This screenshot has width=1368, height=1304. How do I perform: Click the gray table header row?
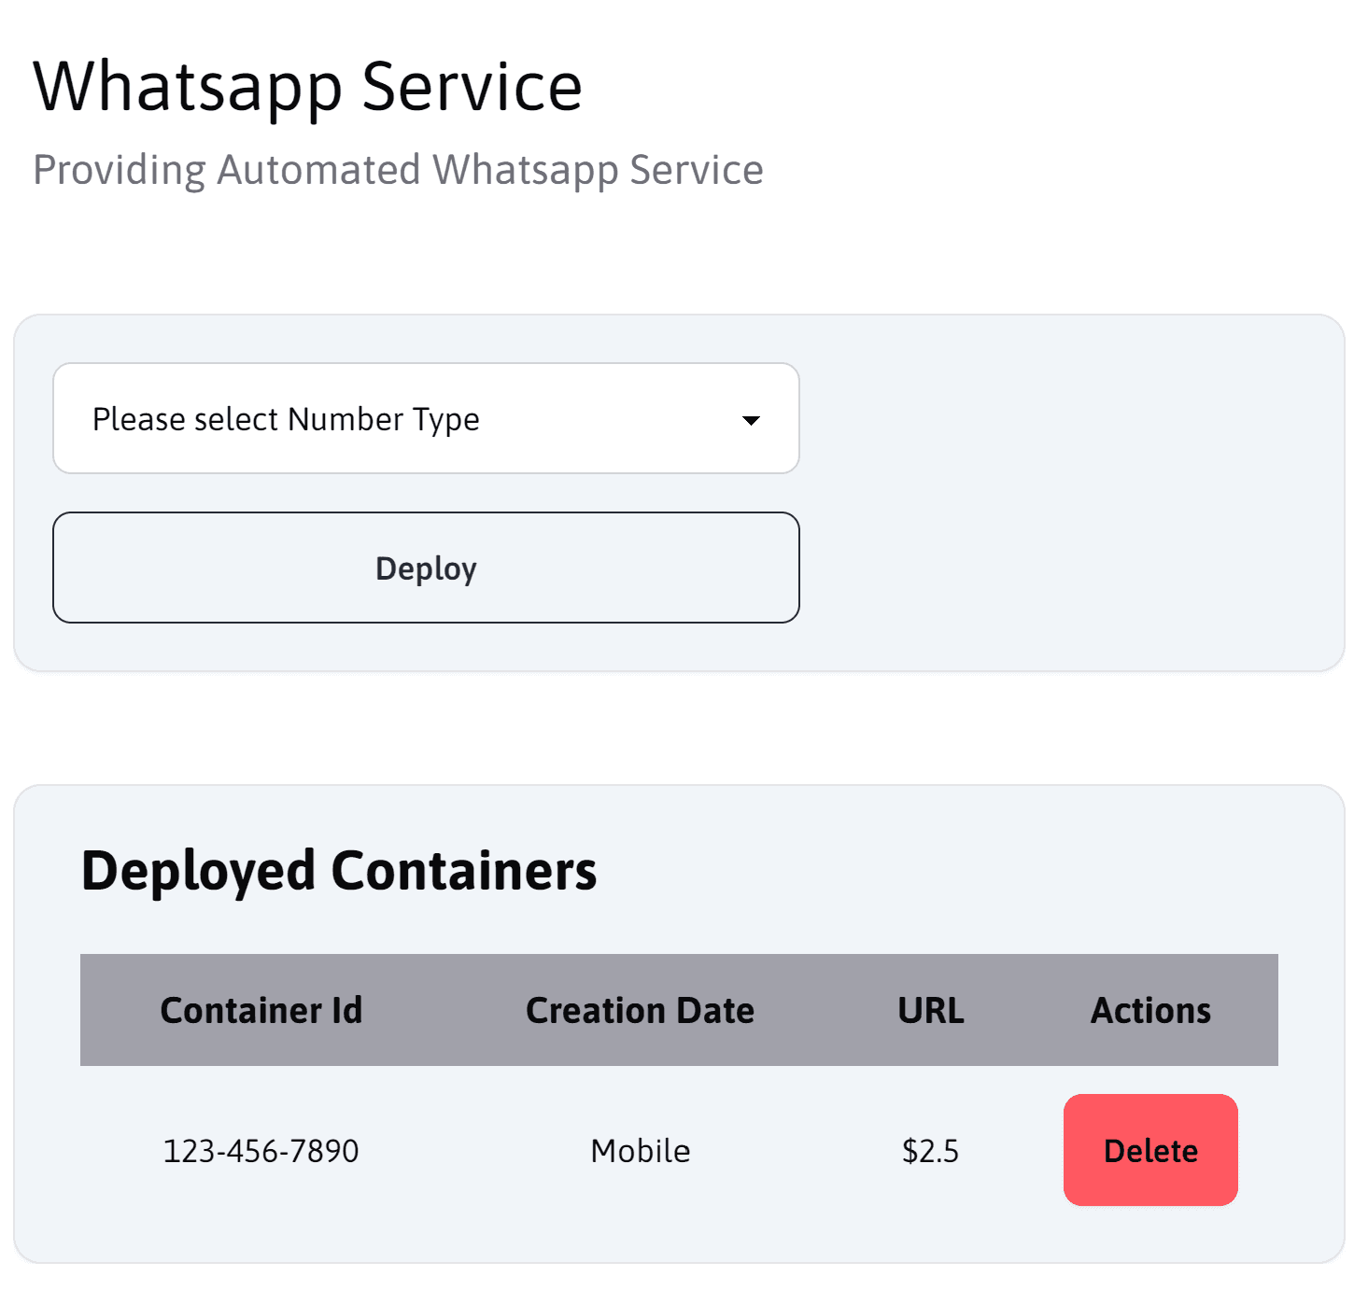[679, 1010]
